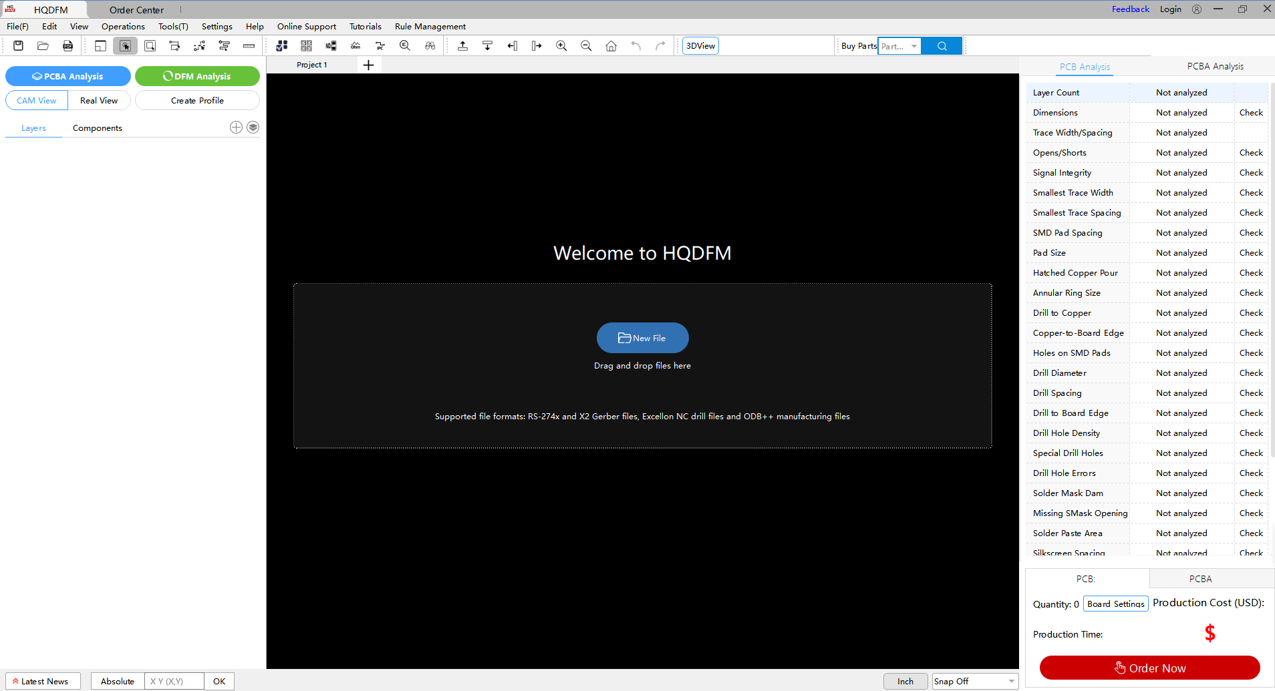Click the home fit-view icon

pos(611,45)
